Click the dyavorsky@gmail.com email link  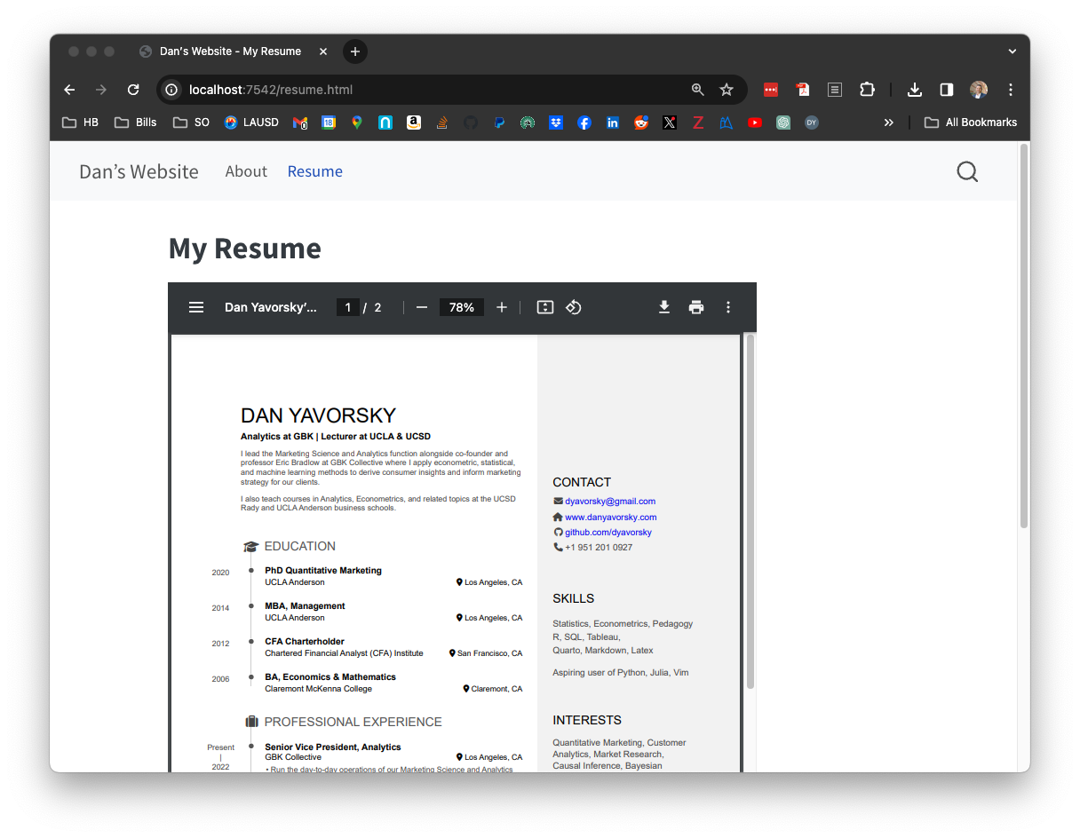pyautogui.click(x=610, y=502)
